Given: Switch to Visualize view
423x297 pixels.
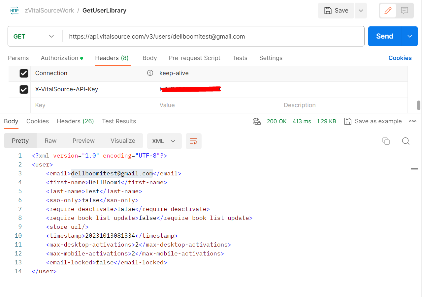Looking at the screenshot, I should (123, 141).
